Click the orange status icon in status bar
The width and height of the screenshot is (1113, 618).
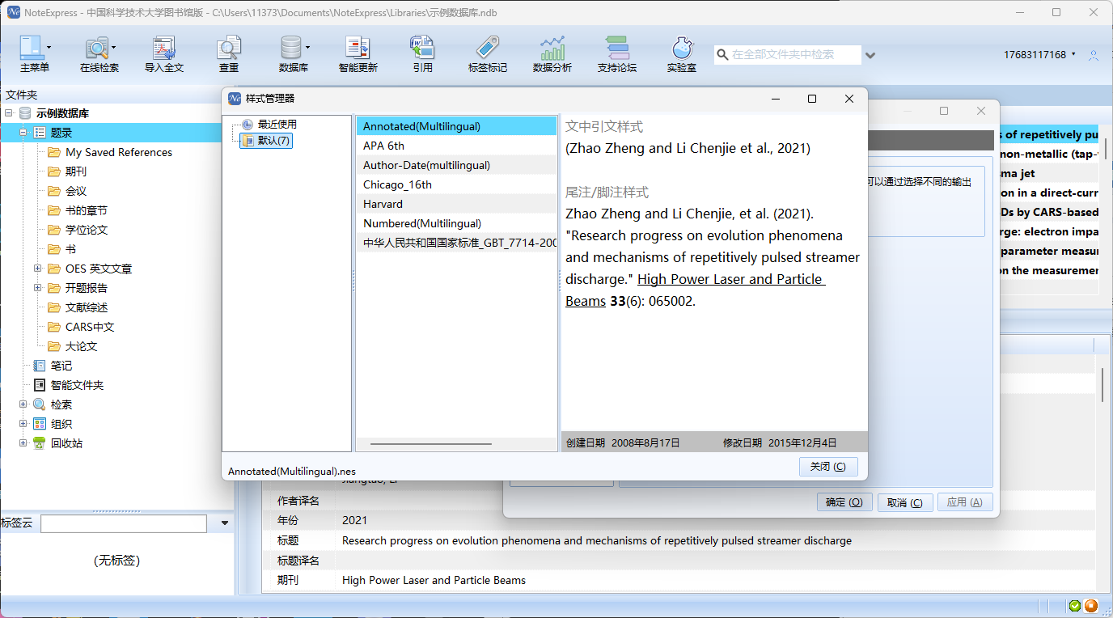pyautogui.click(x=1090, y=606)
